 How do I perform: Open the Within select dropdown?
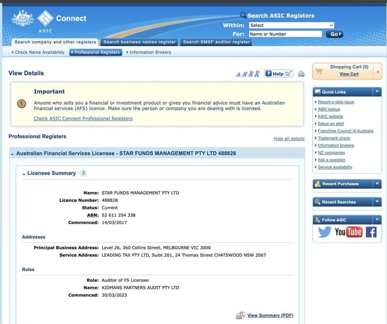[292, 25]
